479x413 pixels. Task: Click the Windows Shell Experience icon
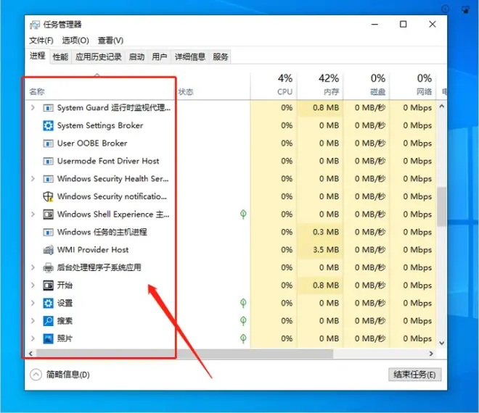48,214
